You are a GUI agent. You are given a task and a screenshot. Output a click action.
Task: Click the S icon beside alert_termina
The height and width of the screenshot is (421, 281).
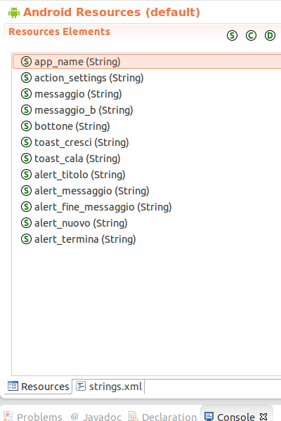click(x=27, y=239)
